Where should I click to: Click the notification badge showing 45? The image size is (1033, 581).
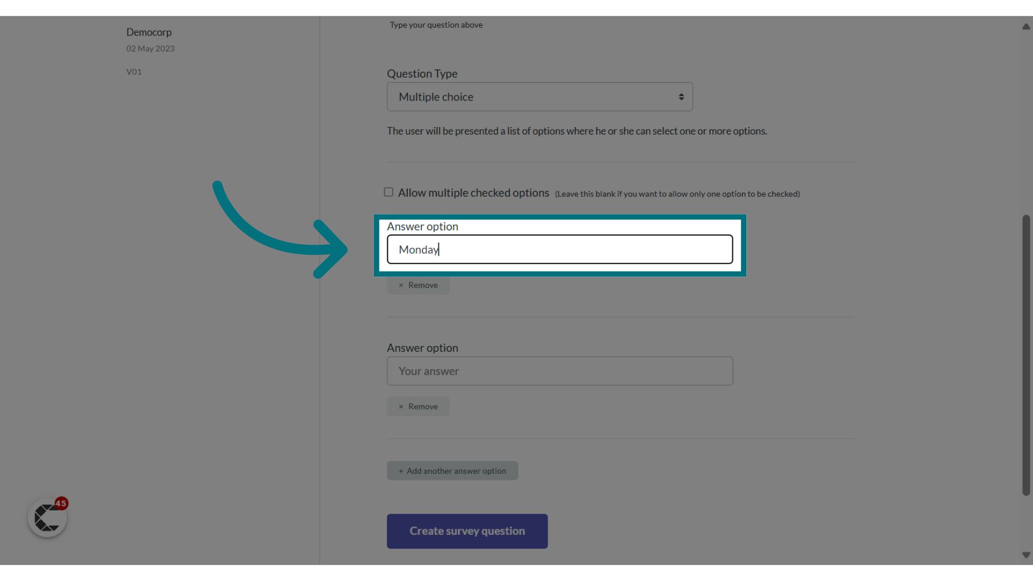point(60,503)
